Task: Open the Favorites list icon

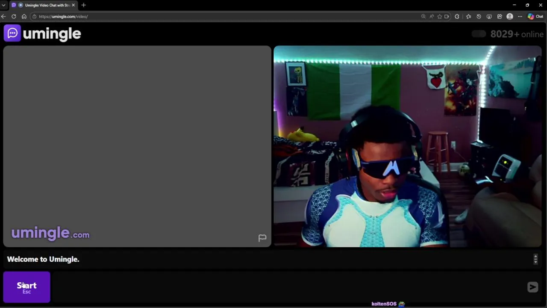Action: 468,16
